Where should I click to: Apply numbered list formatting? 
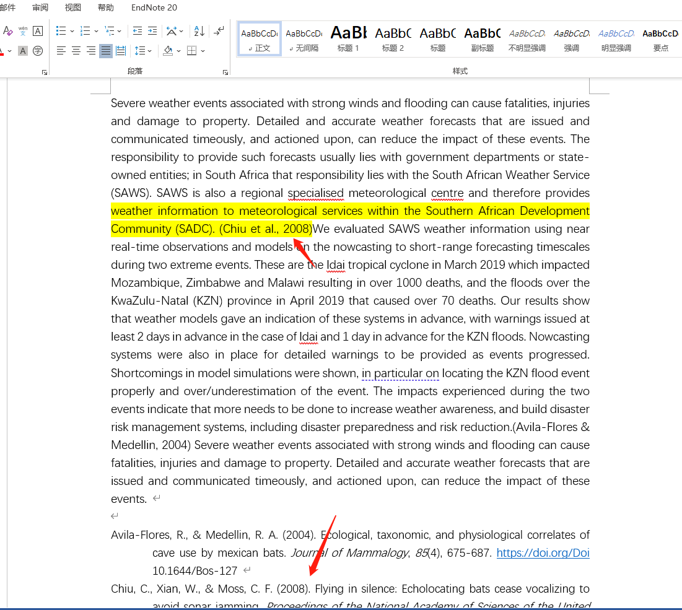tap(85, 31)
